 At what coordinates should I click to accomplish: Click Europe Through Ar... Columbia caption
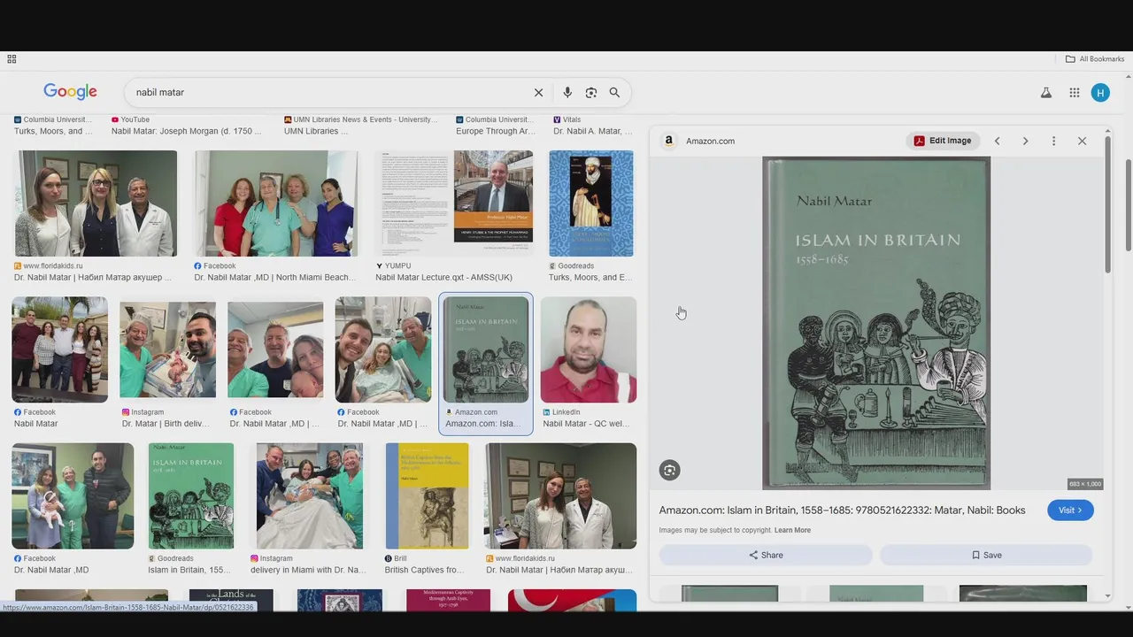coord(496,131)
